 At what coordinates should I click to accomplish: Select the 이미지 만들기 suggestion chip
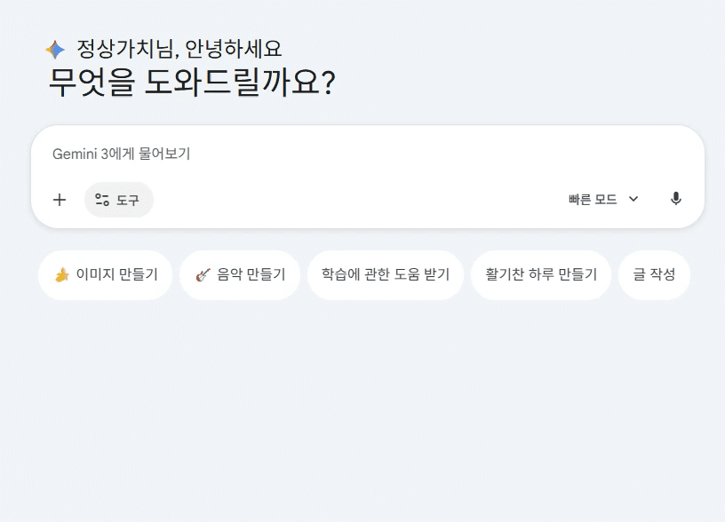(x=105, y=275)
